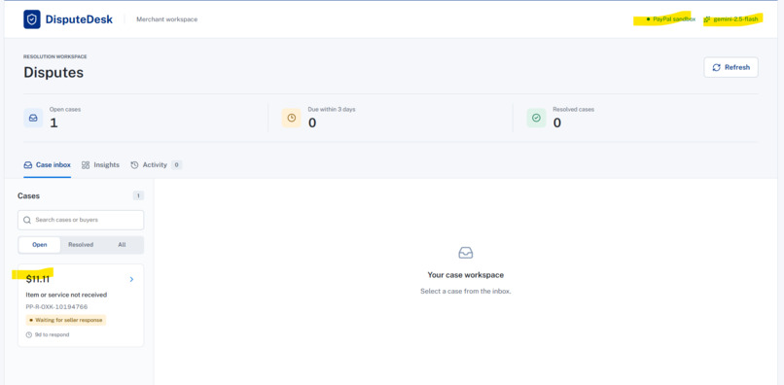
Task: Click the Open cases inbox icon
Action: point(33,118)
